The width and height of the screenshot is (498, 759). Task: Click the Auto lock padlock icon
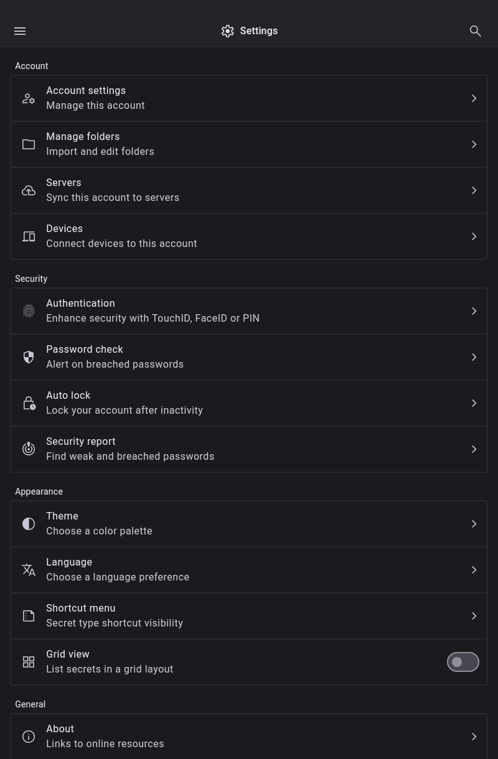pyautogui.click(x=29, y=403)
